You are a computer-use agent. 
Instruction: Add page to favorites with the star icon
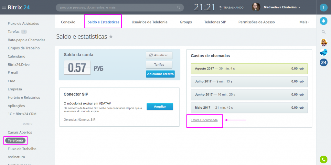(x=111, y=37)
